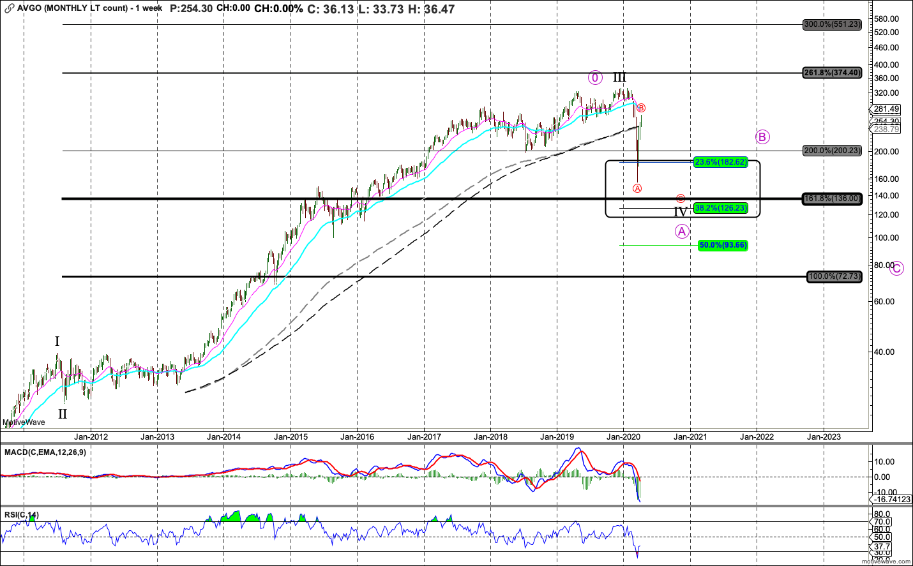This screenshot has height=566, width=913.
Task: Select the 100.0%(72.73) Fibonacci label
Action: click(x=834, y=276)
